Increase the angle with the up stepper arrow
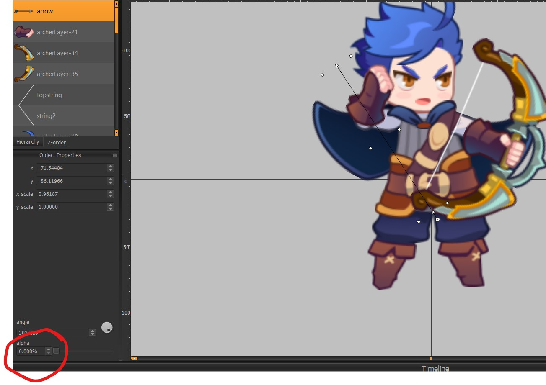This screenshot has height=385, width=546. (93, 331)
